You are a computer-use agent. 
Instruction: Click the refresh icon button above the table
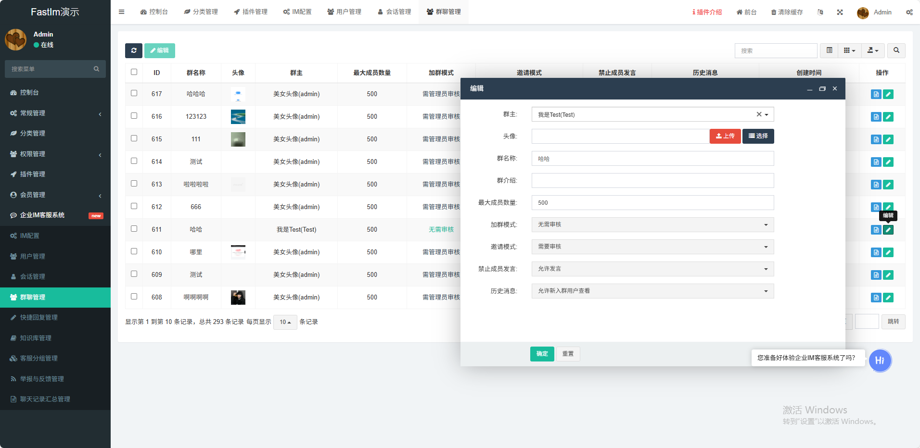coord(134,50)
